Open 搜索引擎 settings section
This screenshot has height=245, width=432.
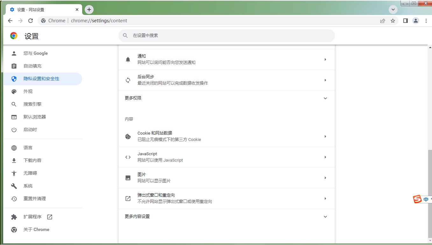[43, 104]
